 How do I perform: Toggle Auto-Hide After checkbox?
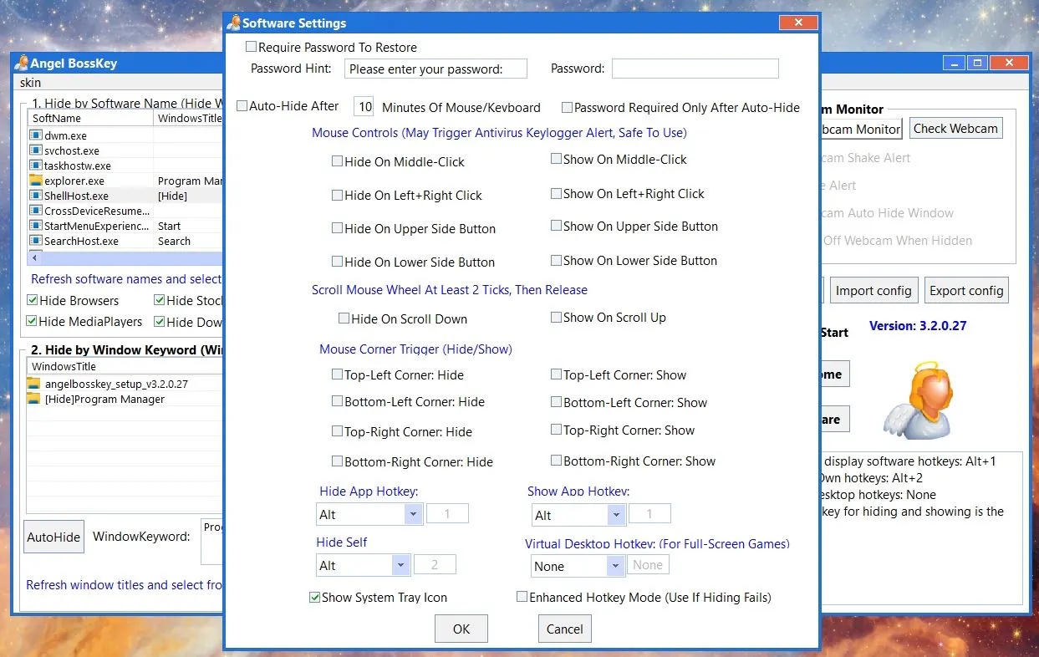[242, 106]
